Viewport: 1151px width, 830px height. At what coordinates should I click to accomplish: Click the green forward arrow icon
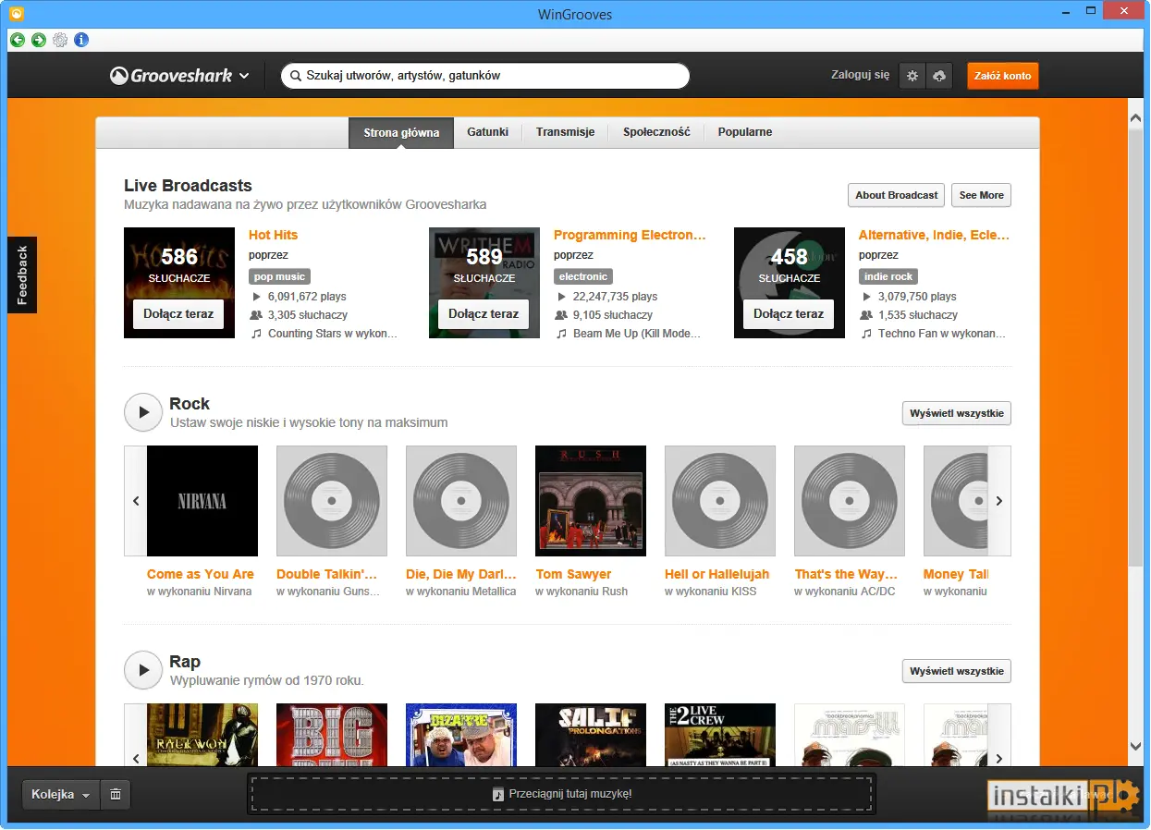click(38, 40)
